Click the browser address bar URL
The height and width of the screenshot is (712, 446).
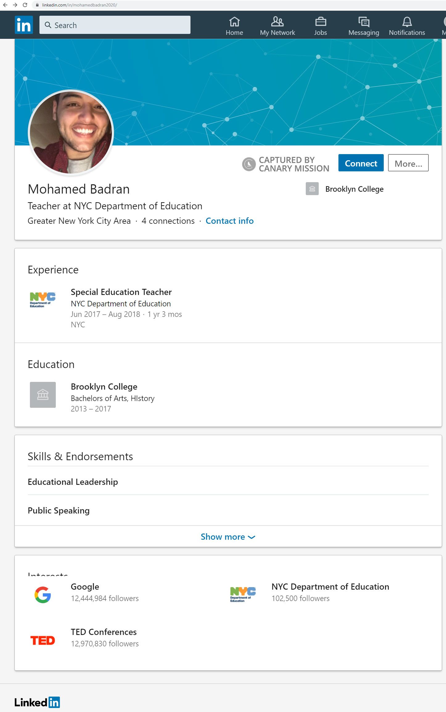[x=80, y=5]
